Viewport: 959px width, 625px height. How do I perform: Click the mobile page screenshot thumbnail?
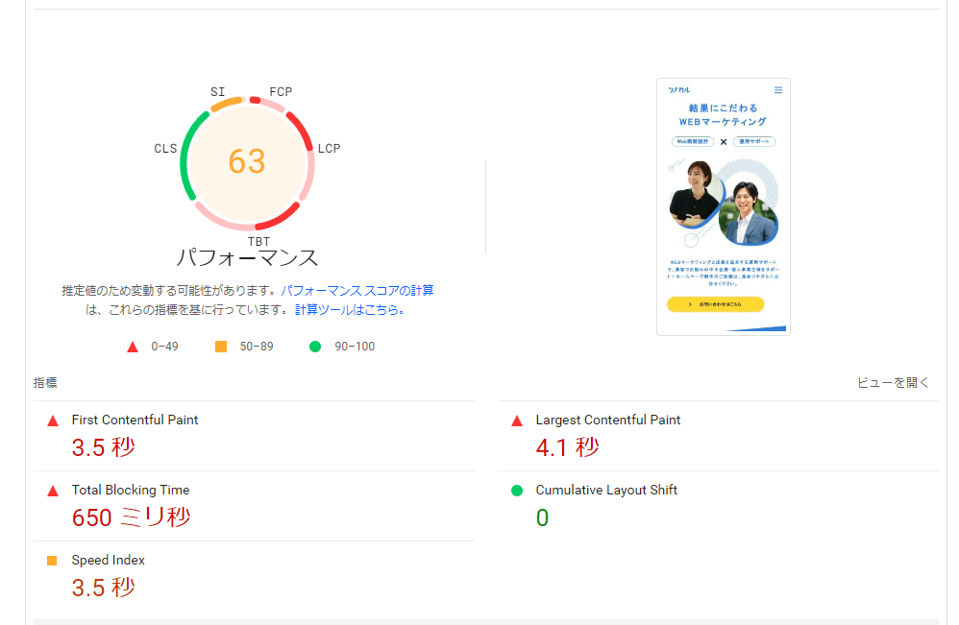point(723,206)
